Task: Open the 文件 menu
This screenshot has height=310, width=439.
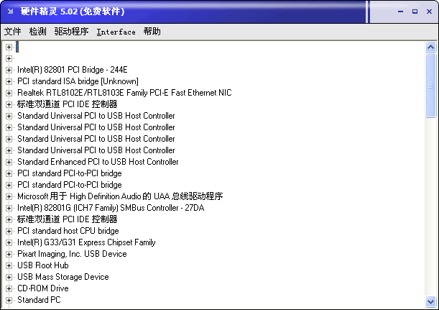Action: coord(12,32)
